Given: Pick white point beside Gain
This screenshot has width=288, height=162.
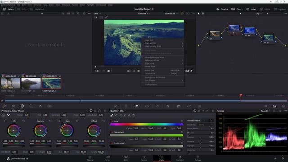Looking at the screenshot, I should [58, 121].
